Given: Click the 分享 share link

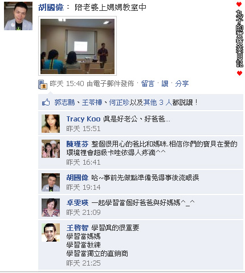Looking at the screenshot, I should pos(182,84).
